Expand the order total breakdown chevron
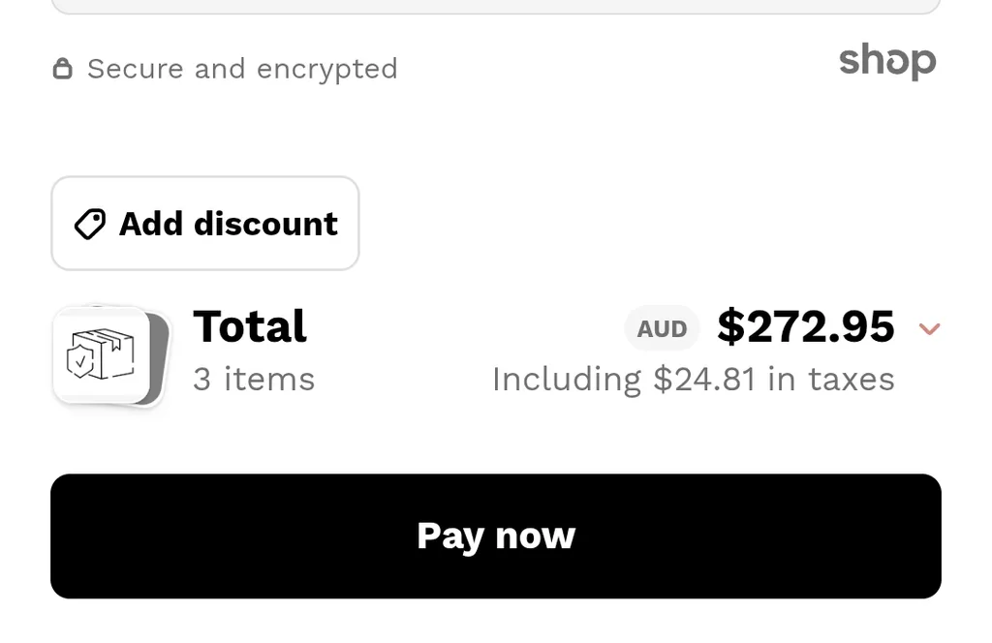 pos(930,329)
